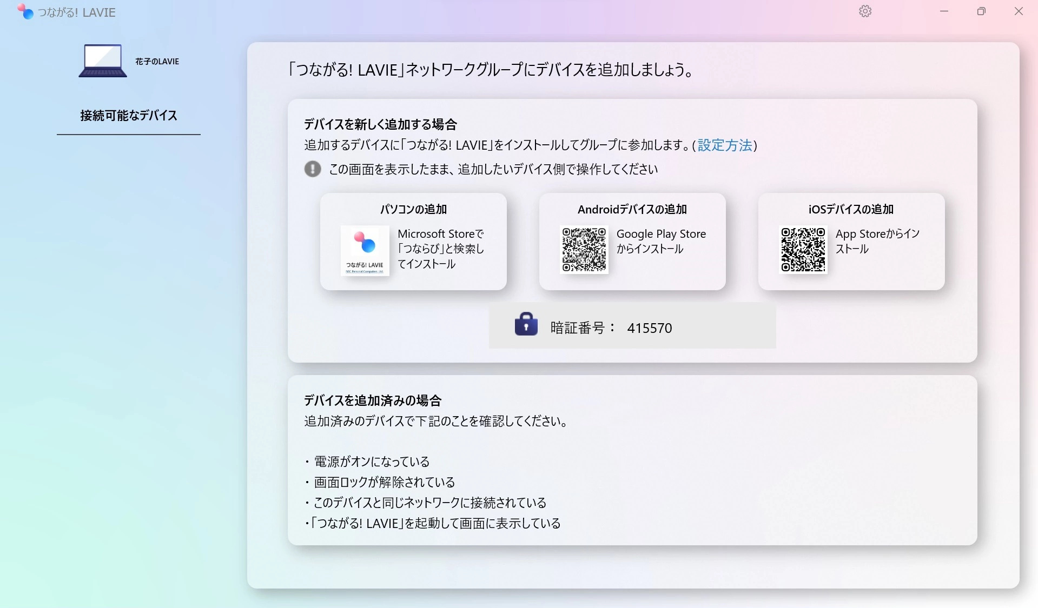1038x608 pixels.
Task: Click the このデバイスと同じネットワーク bullet line
Action: pos(426,503)
